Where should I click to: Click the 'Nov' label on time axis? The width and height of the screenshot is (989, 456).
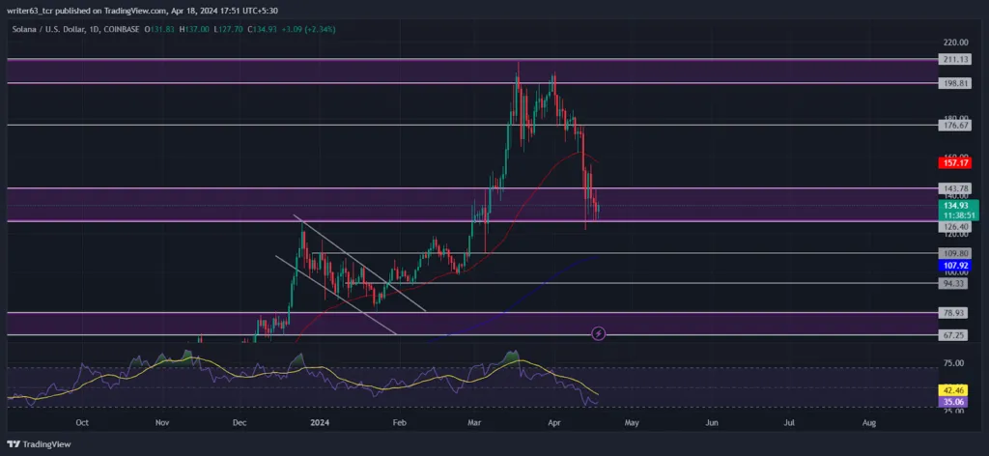(x=162, y=423)
